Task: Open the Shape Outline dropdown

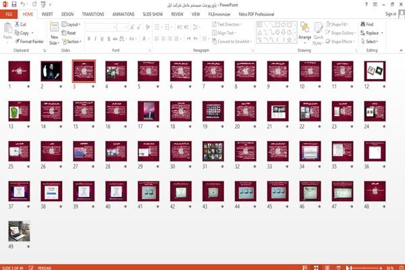Action: [340, 33]
